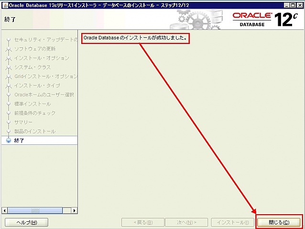The height and width of the screenshot is (229, 305).
Task: Click the 閉じる(C) close button
Action: point(279,222)
